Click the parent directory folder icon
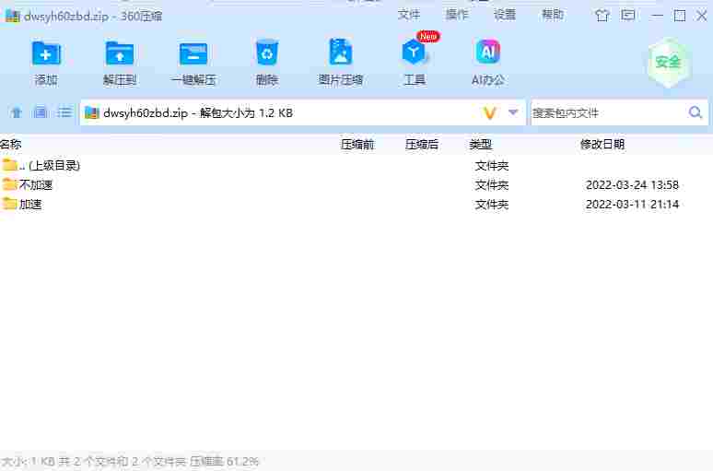The width and height of the screenshot is (713, 471). [x=9, y=165]
